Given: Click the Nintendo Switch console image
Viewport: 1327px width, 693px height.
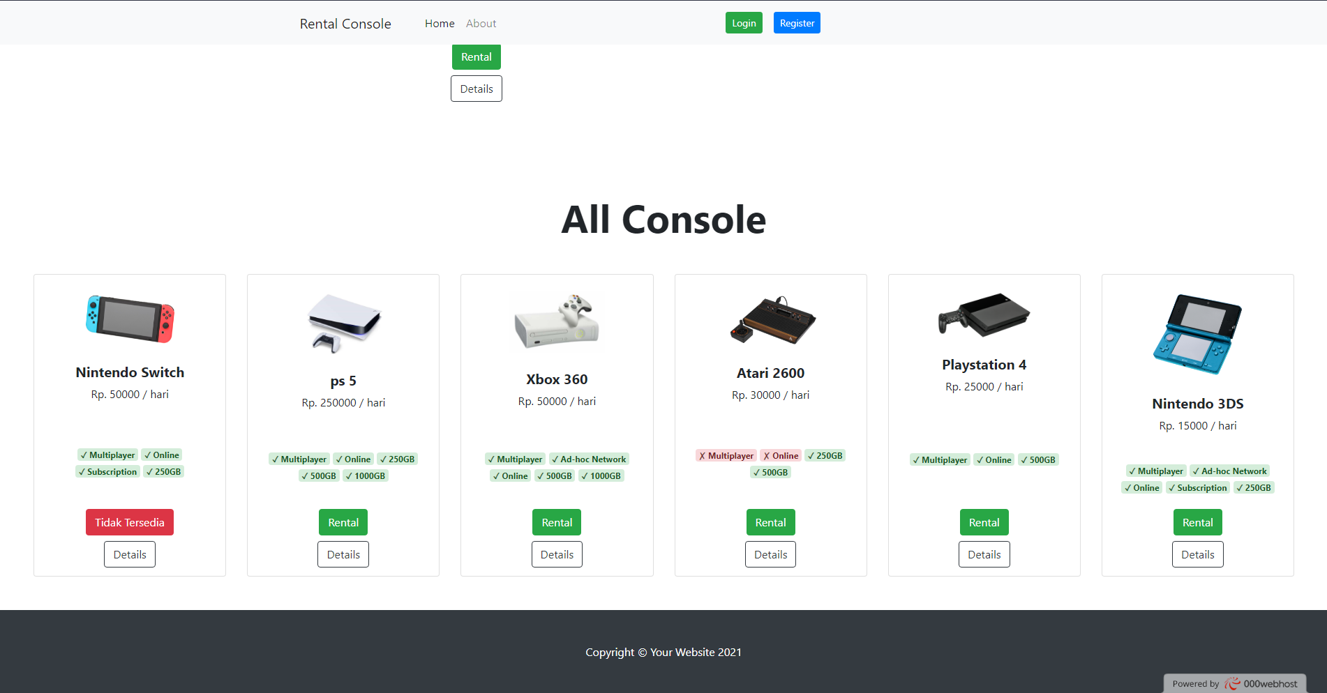Looking at the screenshot, I should (130, 319).
